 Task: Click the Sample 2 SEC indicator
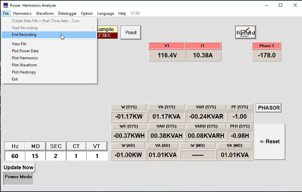click(108, 32)
